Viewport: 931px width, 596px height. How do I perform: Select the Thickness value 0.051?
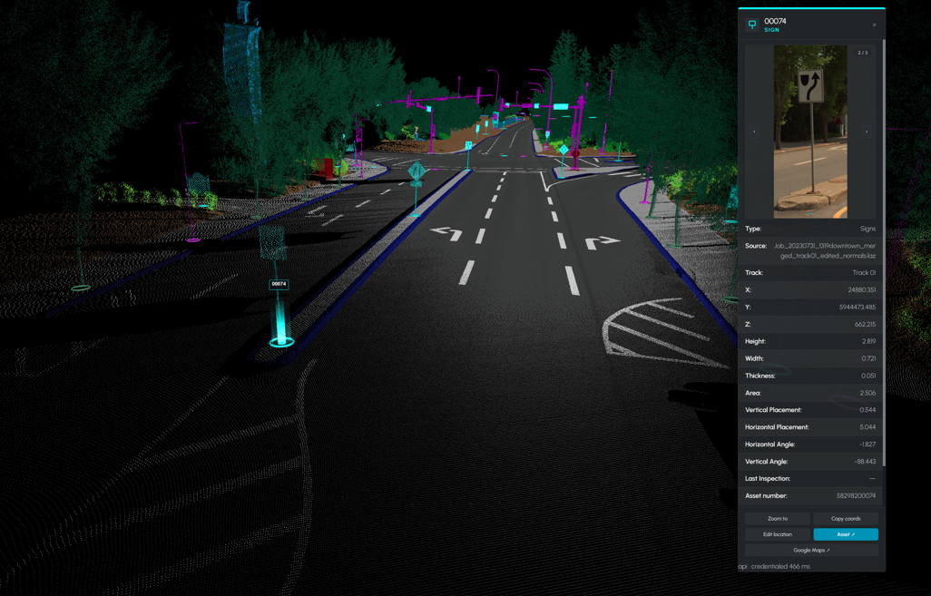pos(868,376)
